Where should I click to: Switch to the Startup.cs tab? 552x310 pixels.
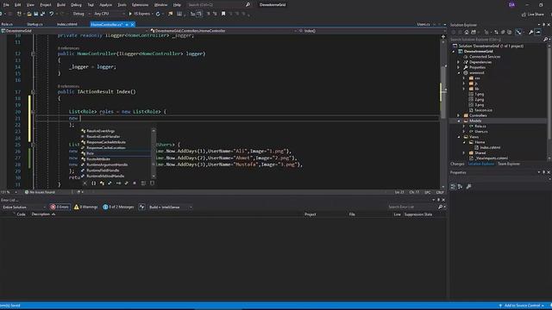(x=34, y=24)
